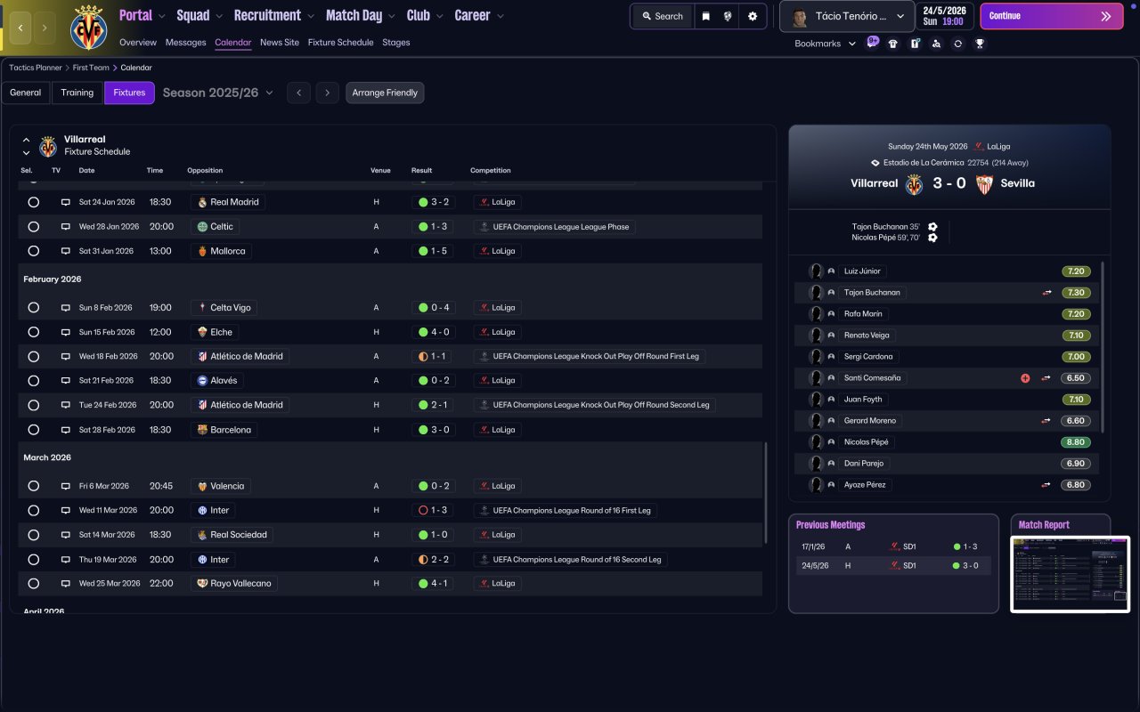The image size is (1140, 712).
Task: Click substitution arrow icon next to Tajon Buchanan
Action: click(1046, 293)
